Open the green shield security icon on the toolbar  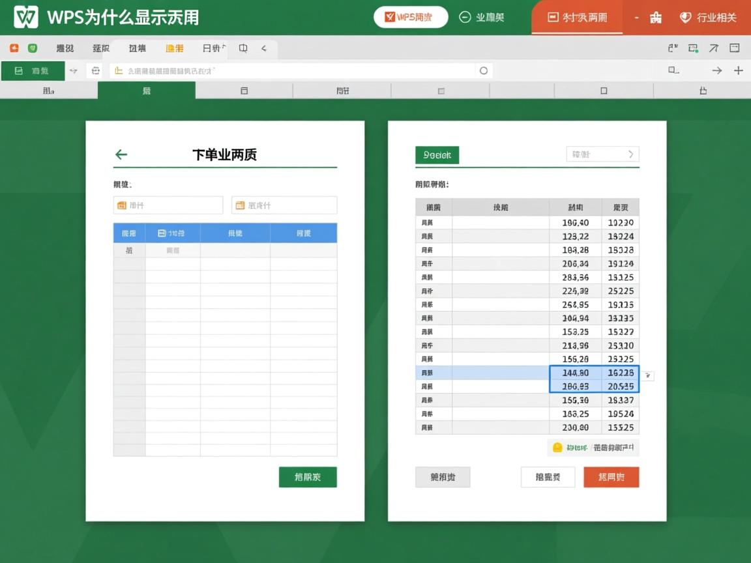31,48
